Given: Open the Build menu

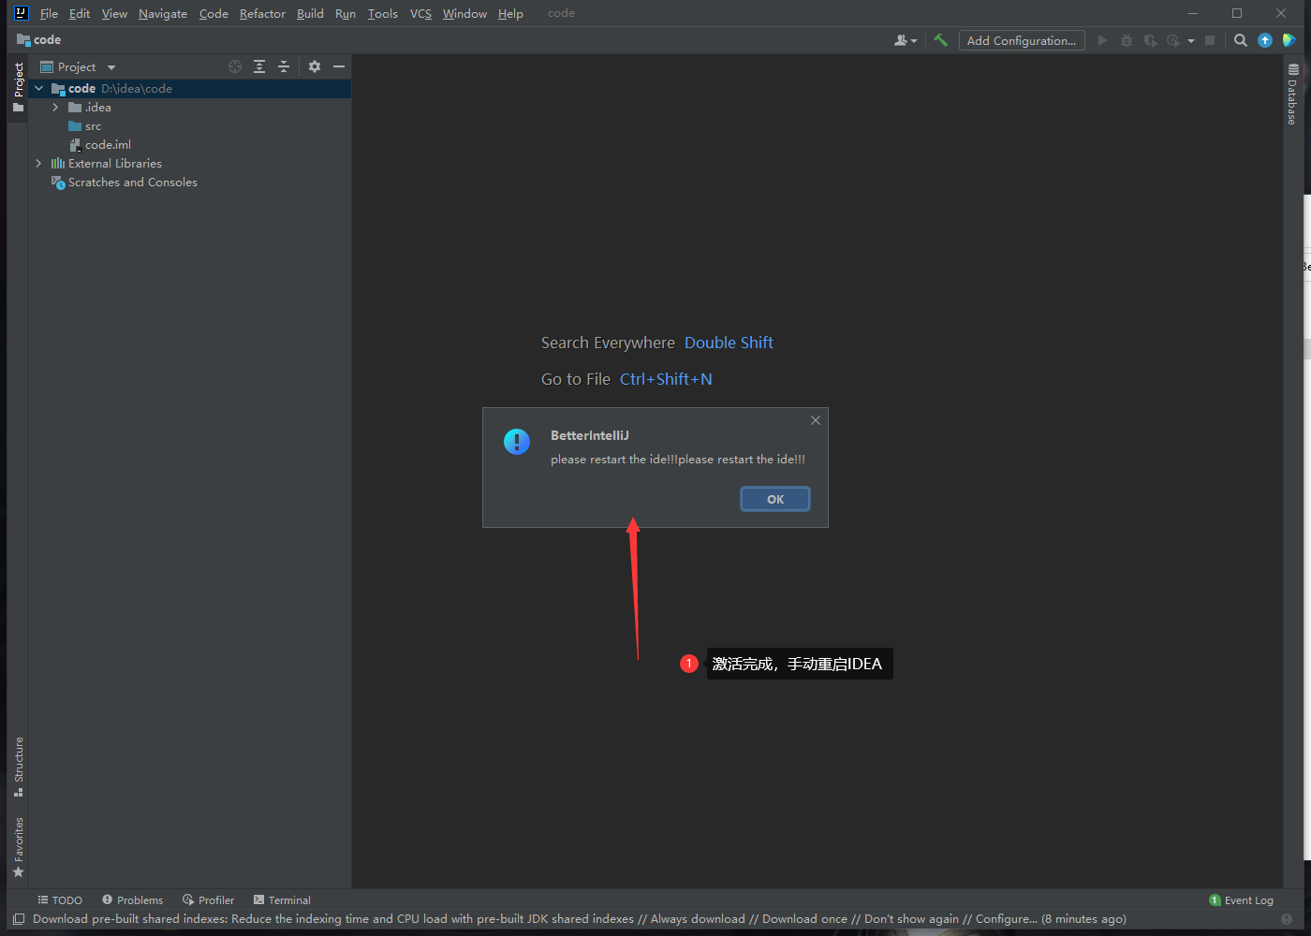Looking at the screenshot, I should 310,13.
